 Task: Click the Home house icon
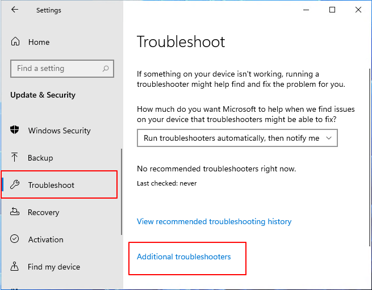15,42
